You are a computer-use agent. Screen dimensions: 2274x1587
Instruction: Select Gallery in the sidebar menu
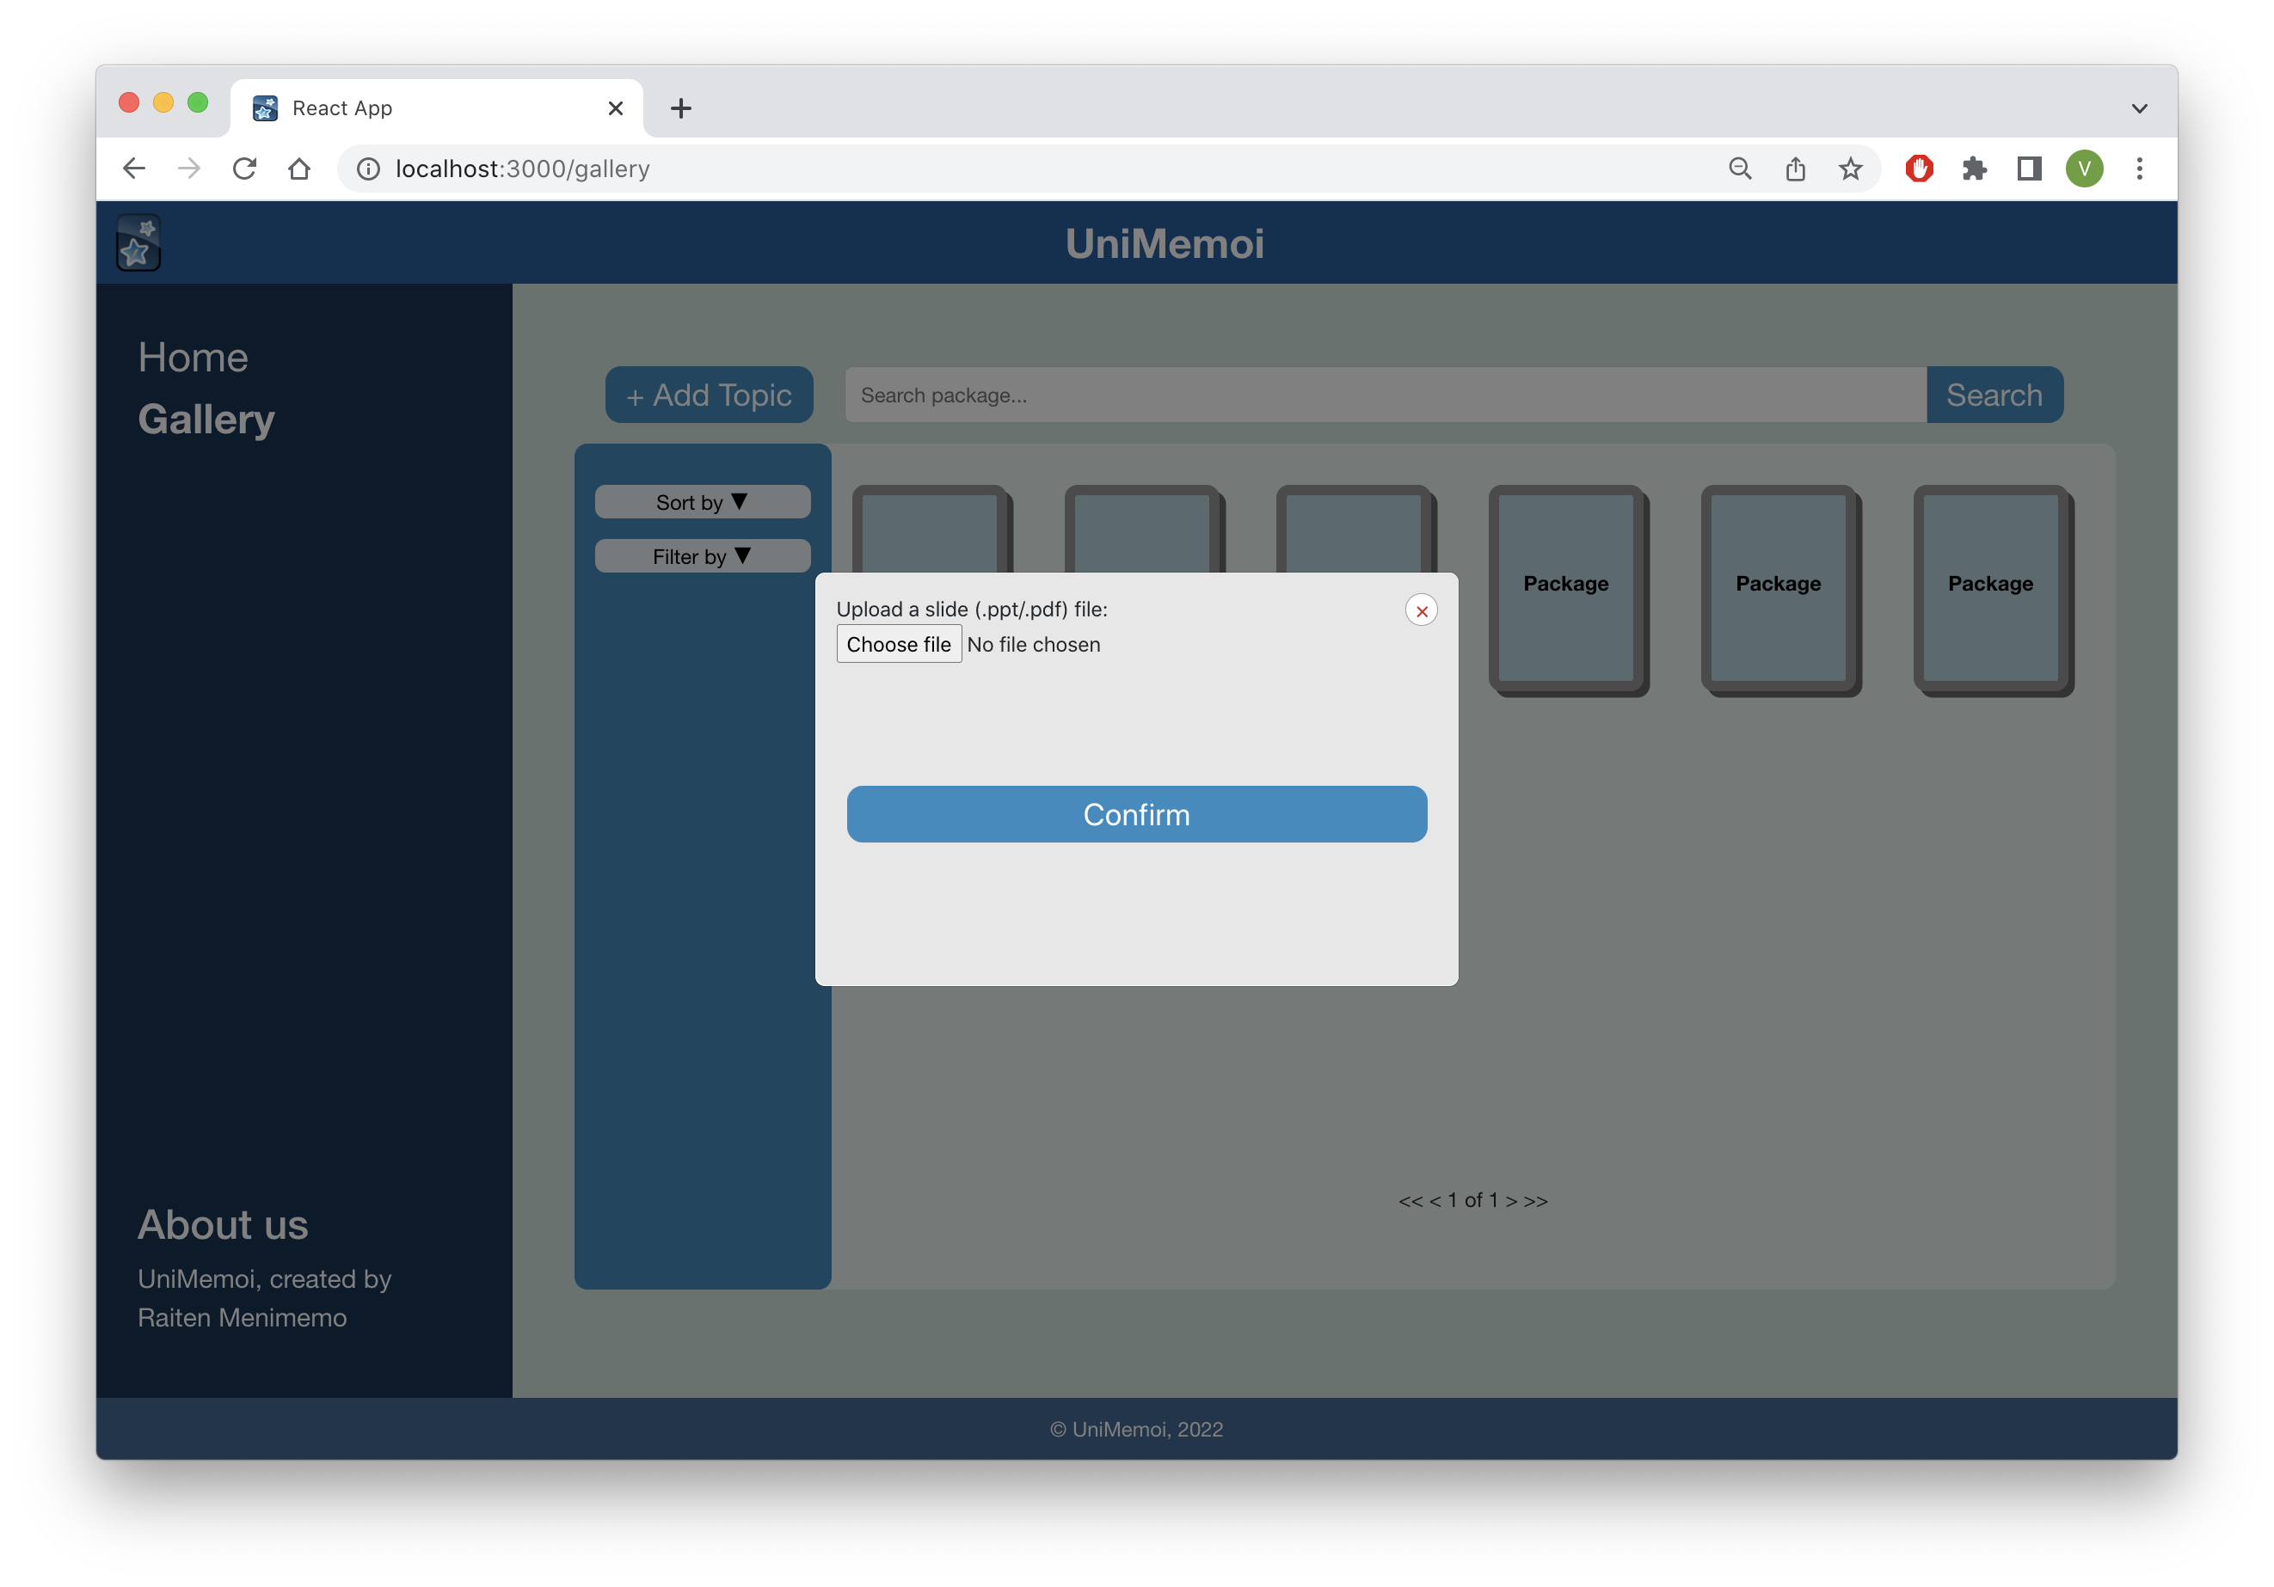[x=206, y=420]
